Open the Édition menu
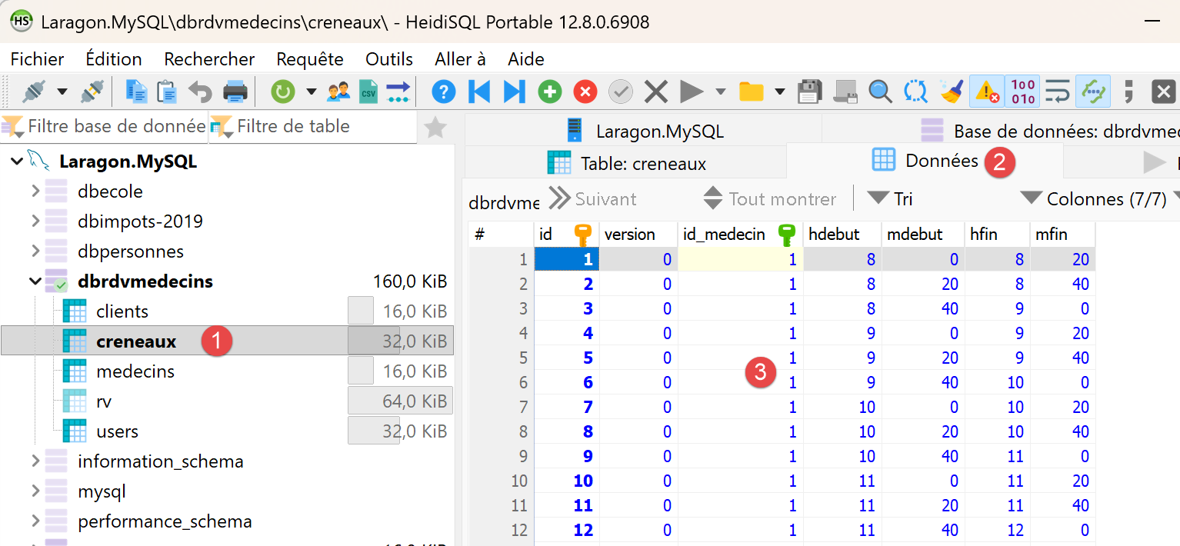This screenshot has height=546, width=1180. coord(114,59)
